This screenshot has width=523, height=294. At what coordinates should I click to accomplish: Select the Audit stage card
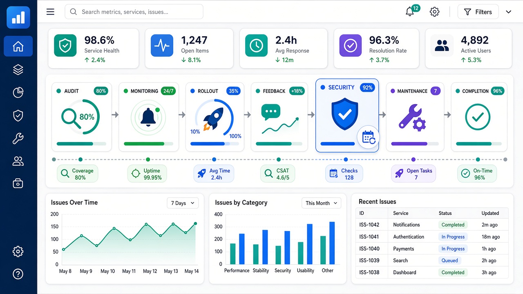tap(82, 117)
